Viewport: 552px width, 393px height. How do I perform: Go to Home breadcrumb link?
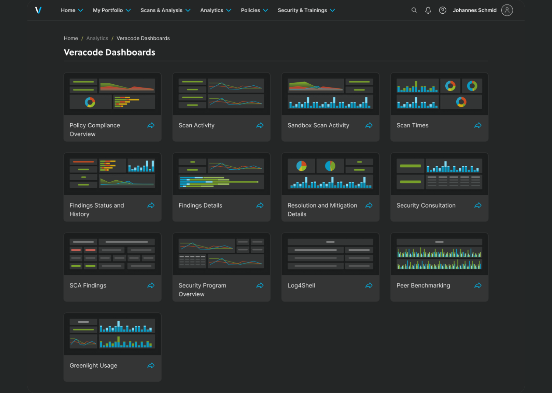[x=71, y=38]
